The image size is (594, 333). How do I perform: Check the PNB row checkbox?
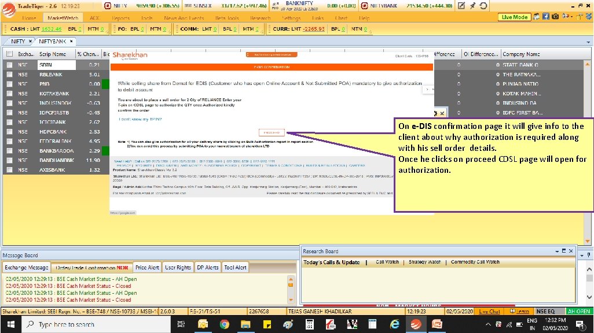pos(9,84)
